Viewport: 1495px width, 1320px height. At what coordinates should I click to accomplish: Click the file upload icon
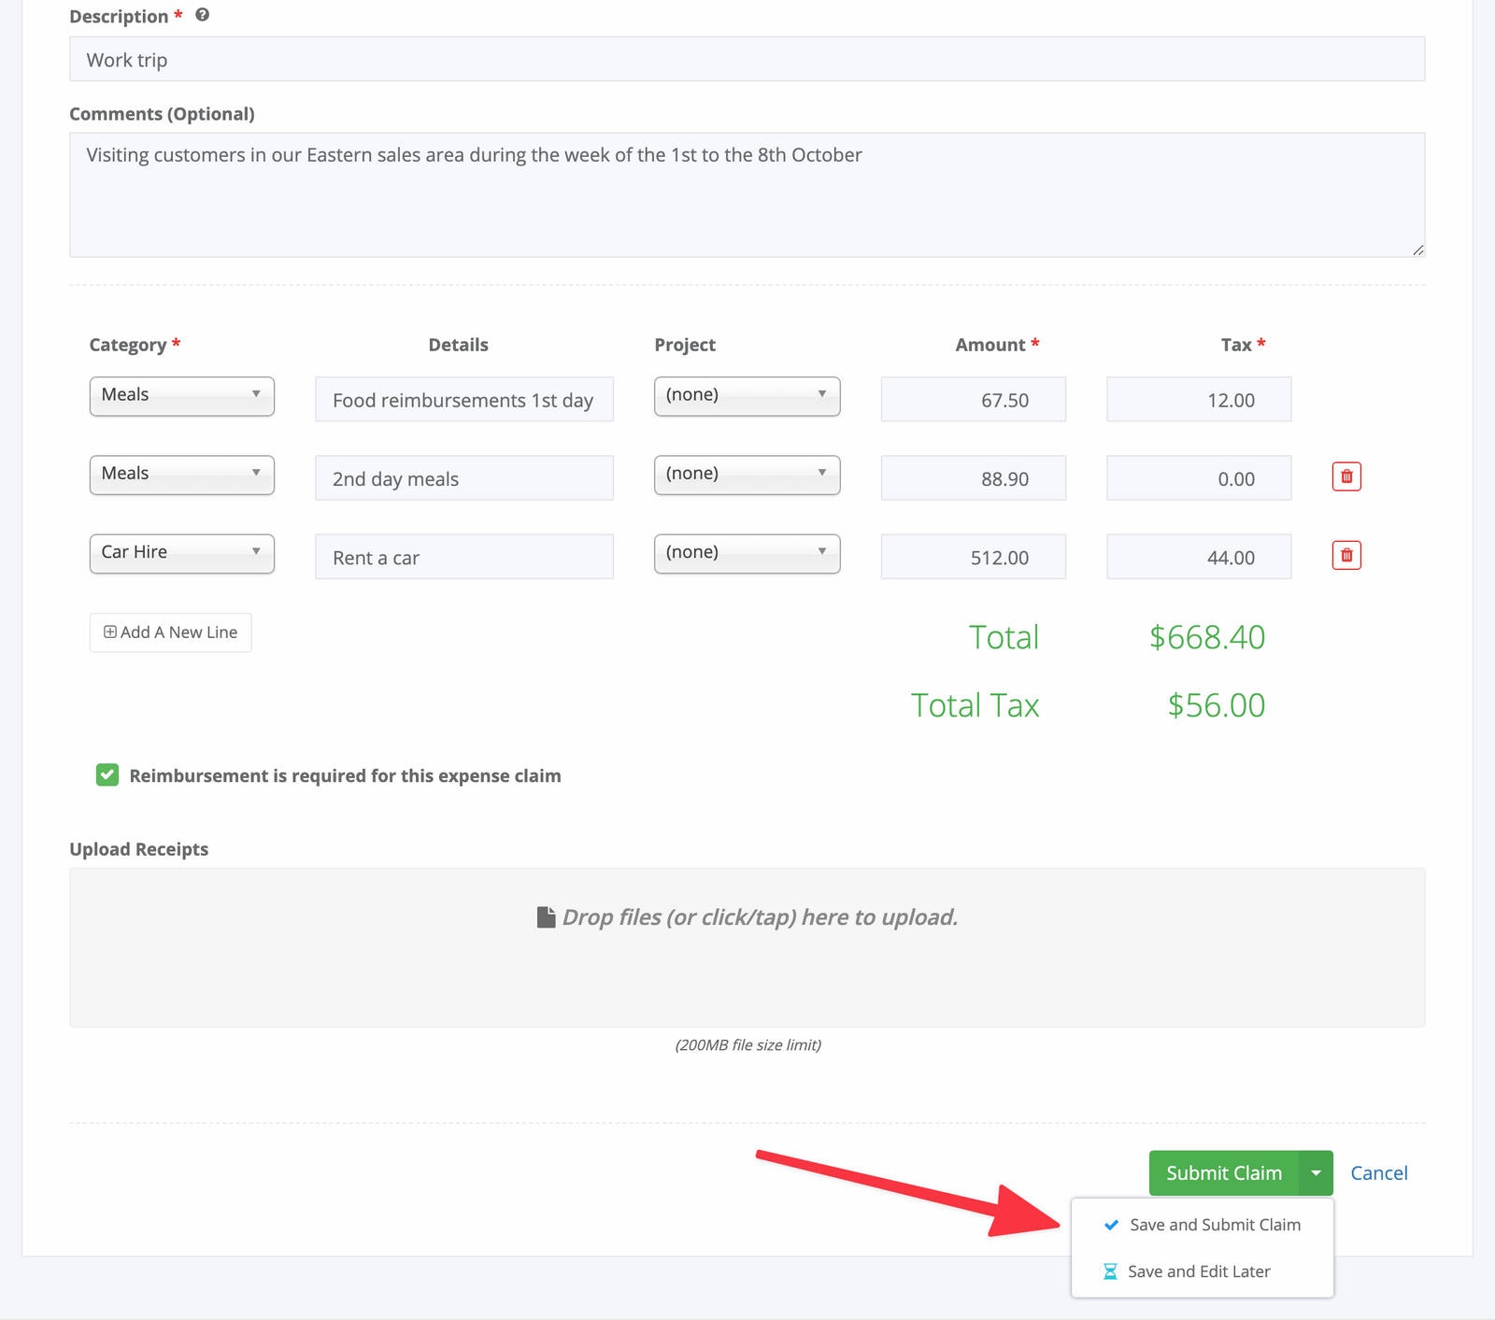[x=546, y=916]
